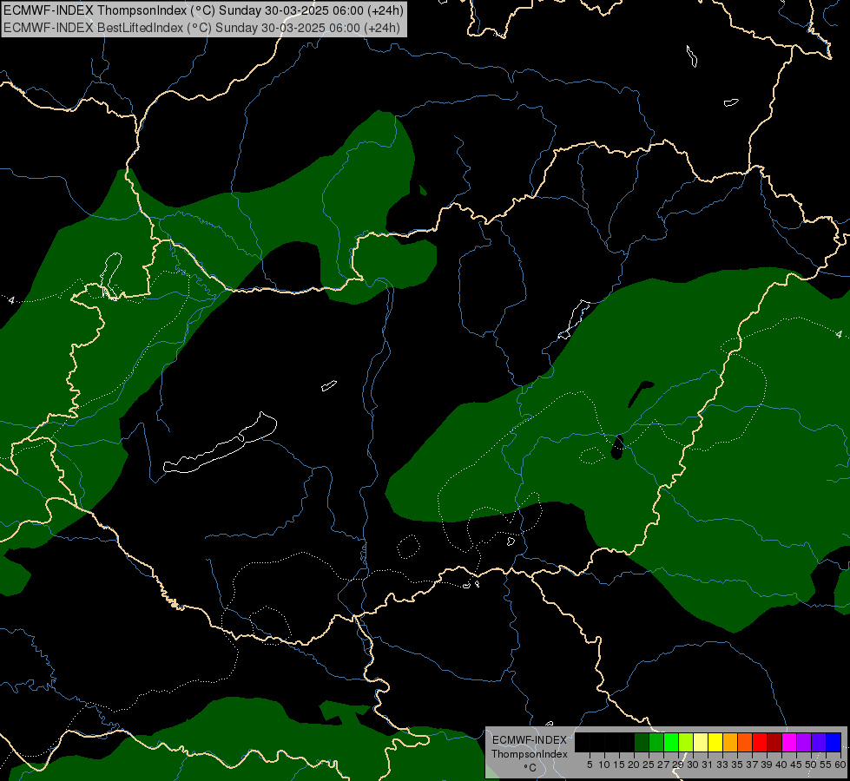Click the medium green 25–27 legend swatch
850x781 pixels.
point(656,742)
